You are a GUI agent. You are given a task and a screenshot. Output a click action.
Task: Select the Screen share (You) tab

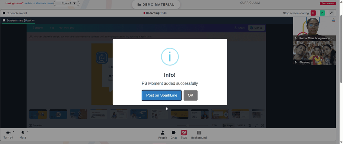pos(19,20)
